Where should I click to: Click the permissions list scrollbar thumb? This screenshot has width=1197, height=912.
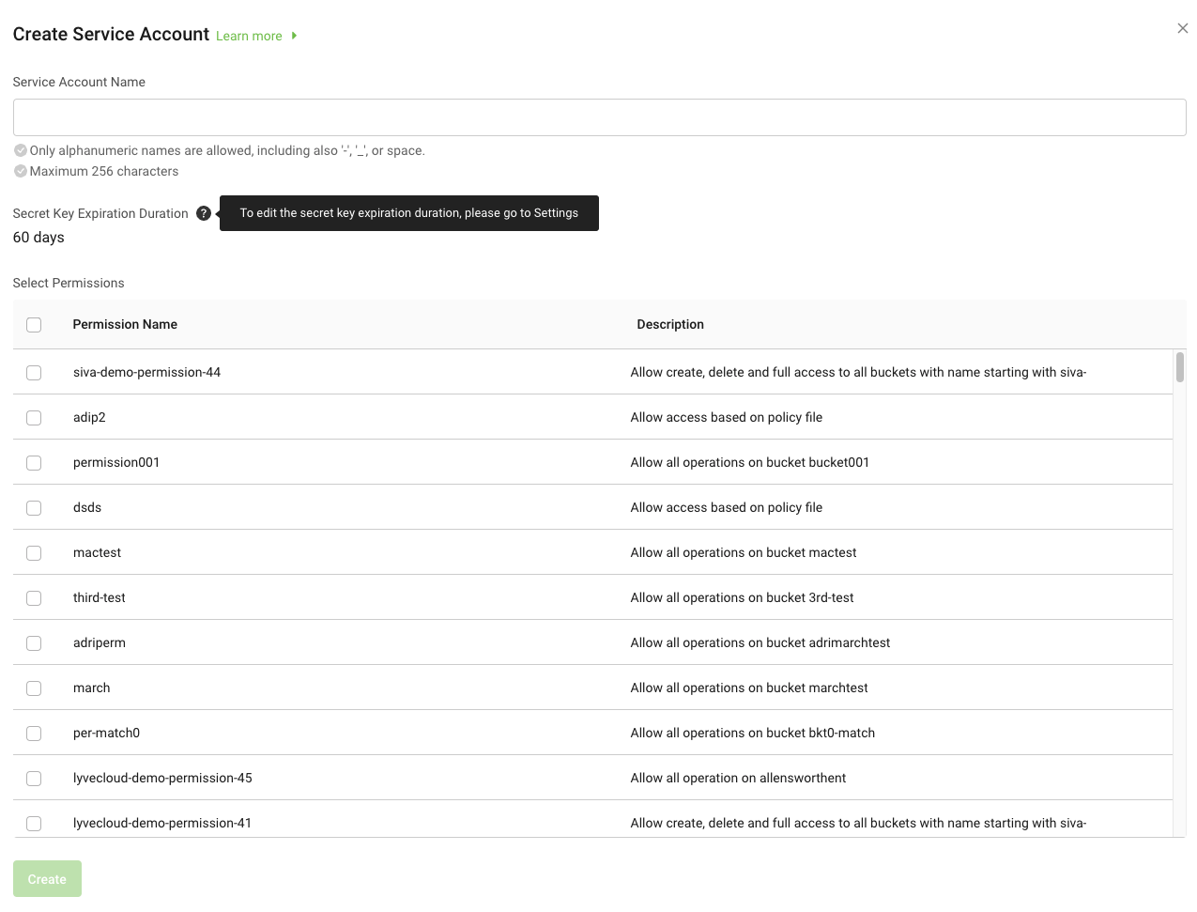tap(1179, 367)
